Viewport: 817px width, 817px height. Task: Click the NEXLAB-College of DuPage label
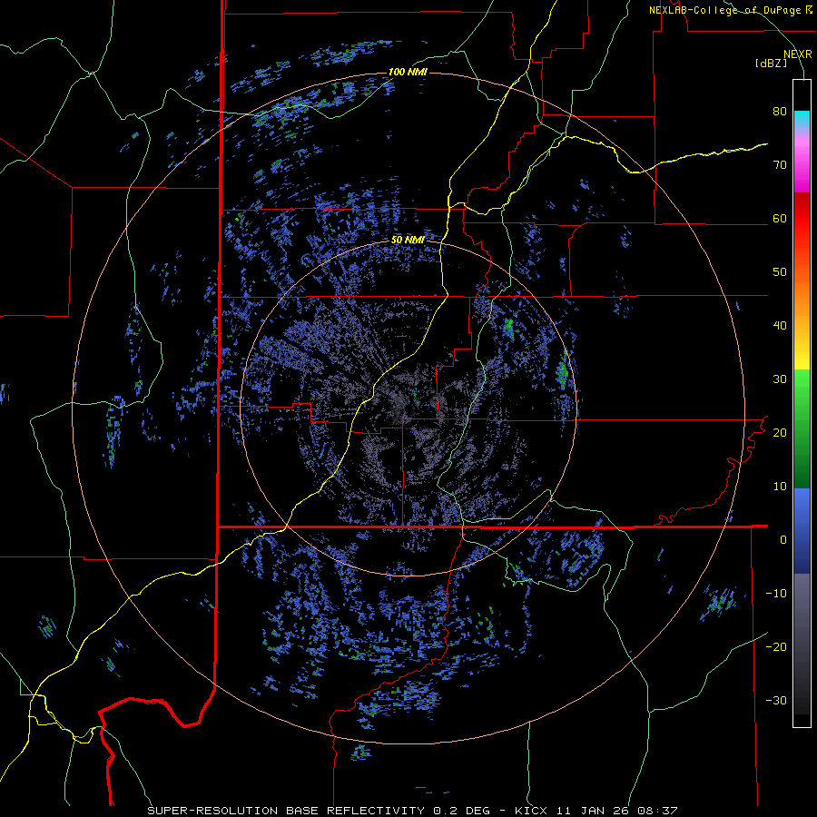724,10
